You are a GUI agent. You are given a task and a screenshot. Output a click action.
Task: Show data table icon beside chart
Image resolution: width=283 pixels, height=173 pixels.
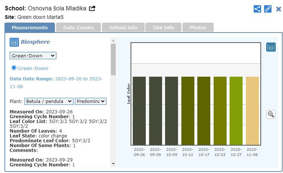coord(271,47)
